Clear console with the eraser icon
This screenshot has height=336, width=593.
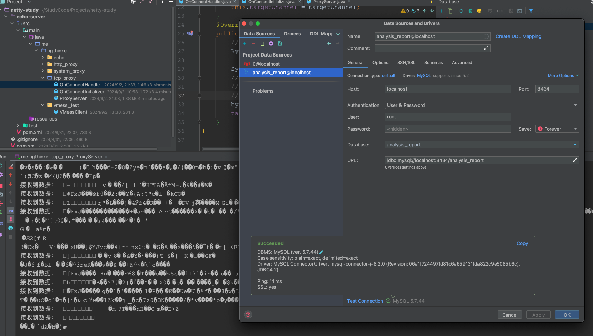click(x=11, y=166)
